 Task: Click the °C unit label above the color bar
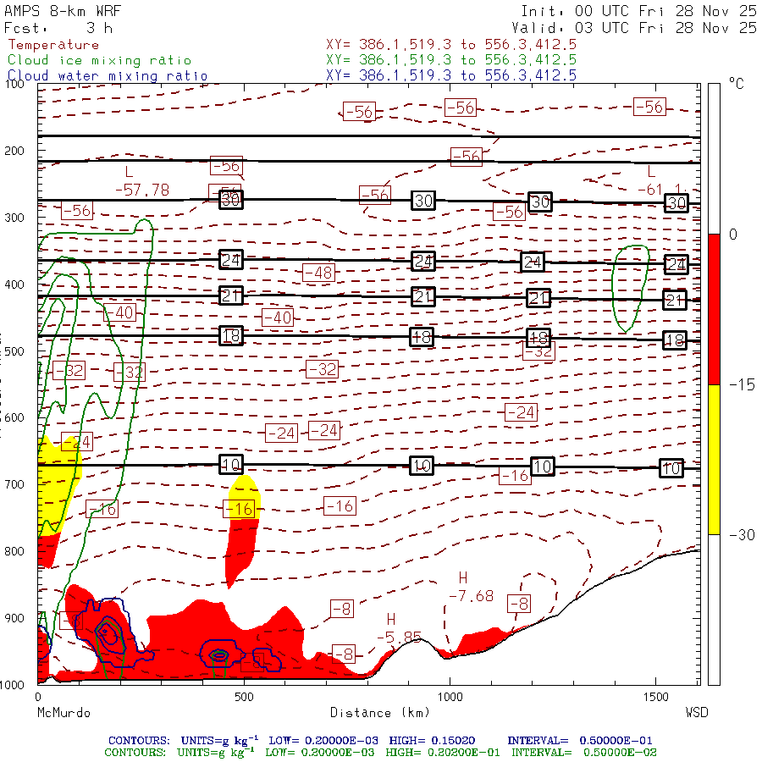click(737, 84)
